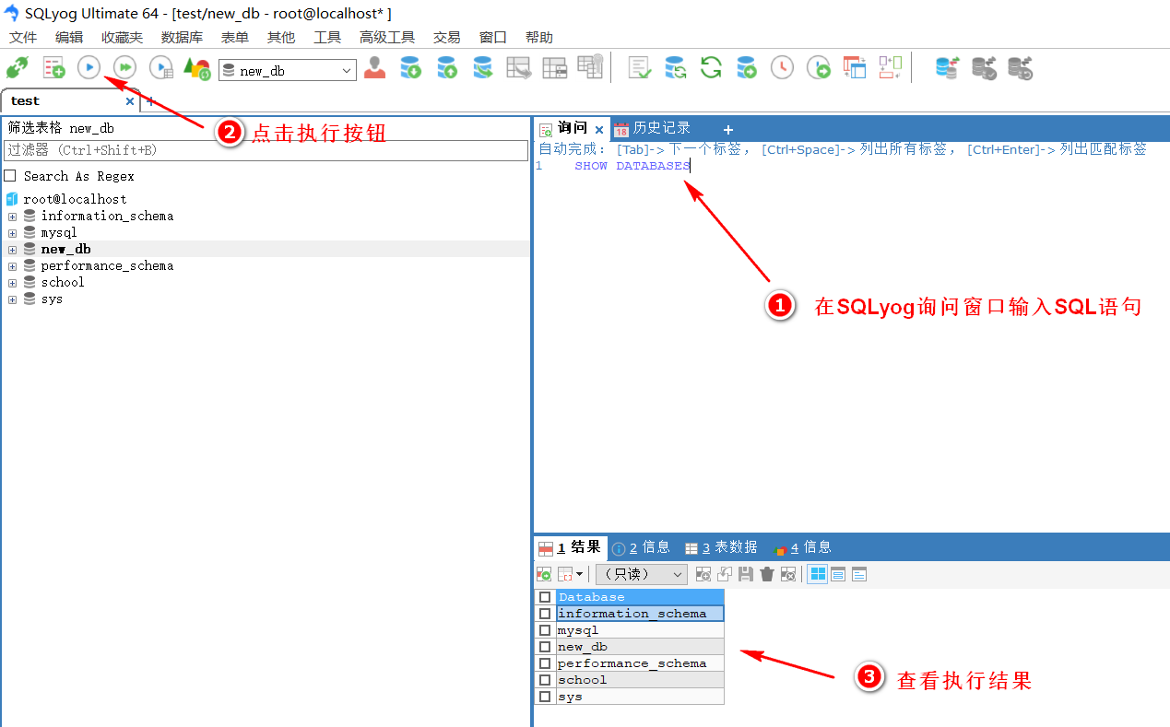
Task: Click the insert new row icon
Action: tap(703, 574)
